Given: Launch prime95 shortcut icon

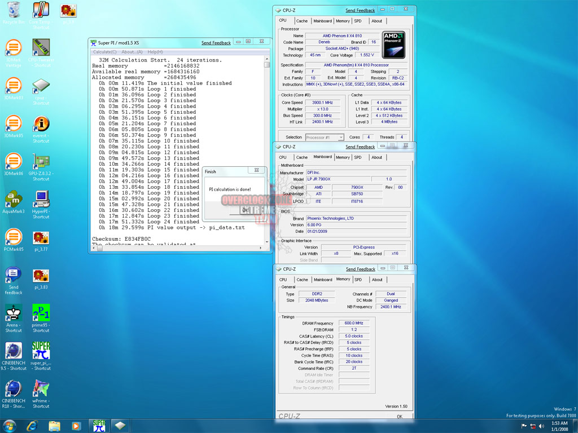Looking at the screenshot, I should pyautogui.click(x=41, y=319).
